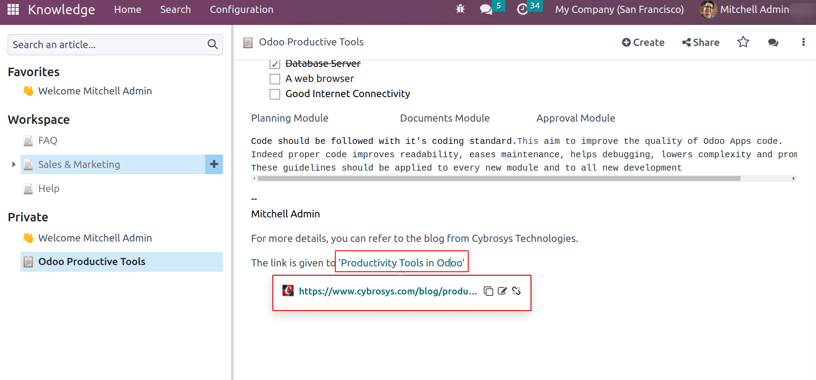Open the Configuration menu
Screen dimensions: 816x380
pos(242,9)
